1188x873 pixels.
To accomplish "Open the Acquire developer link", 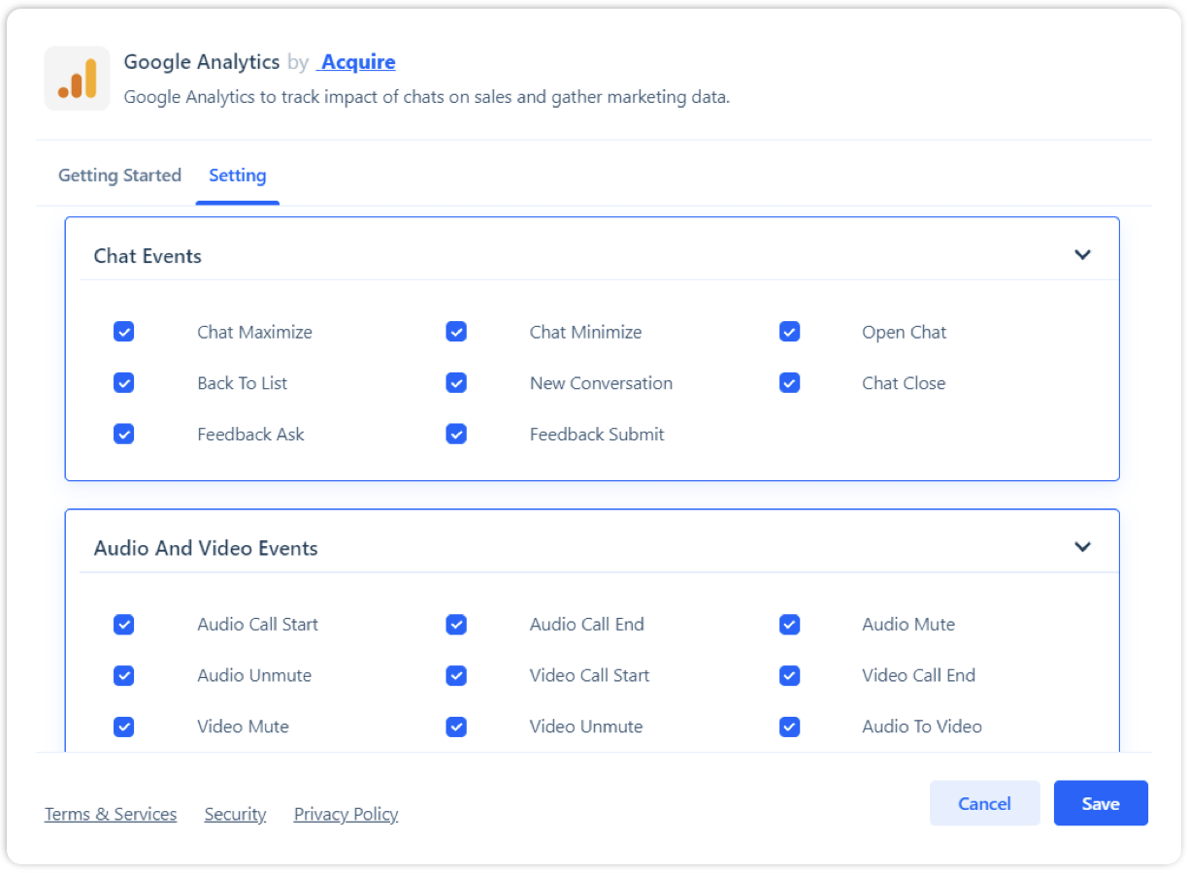I will [x=357, y=62].
